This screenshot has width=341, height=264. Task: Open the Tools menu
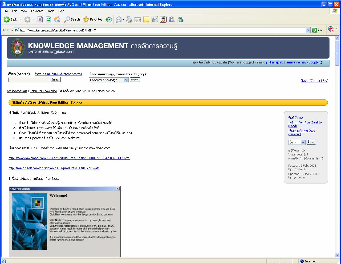pyautogui.click(x=51, y=11)
